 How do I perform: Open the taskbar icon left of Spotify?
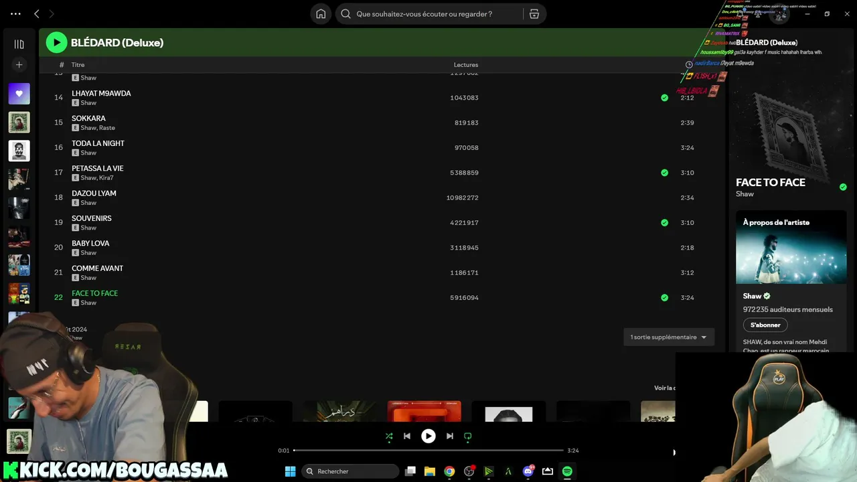click(548, 471)
